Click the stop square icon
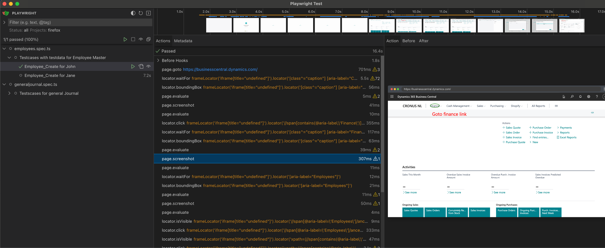 pos(133,39)
